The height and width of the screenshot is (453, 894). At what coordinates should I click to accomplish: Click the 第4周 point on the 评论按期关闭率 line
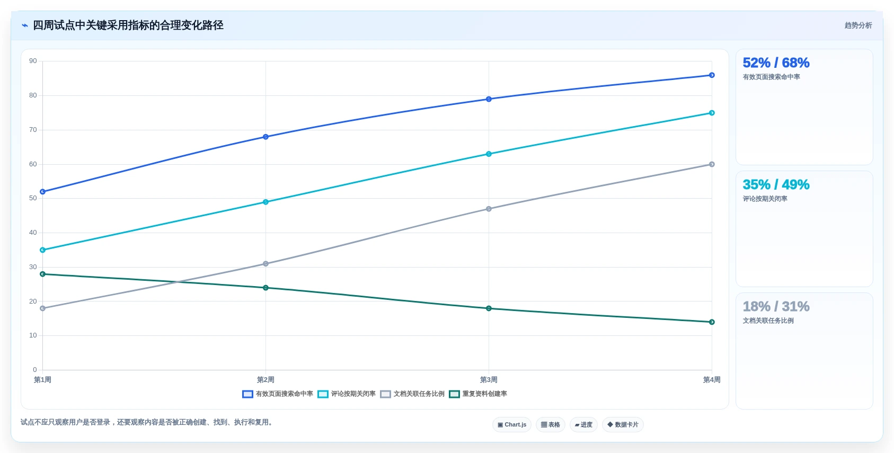coord(712,113)
